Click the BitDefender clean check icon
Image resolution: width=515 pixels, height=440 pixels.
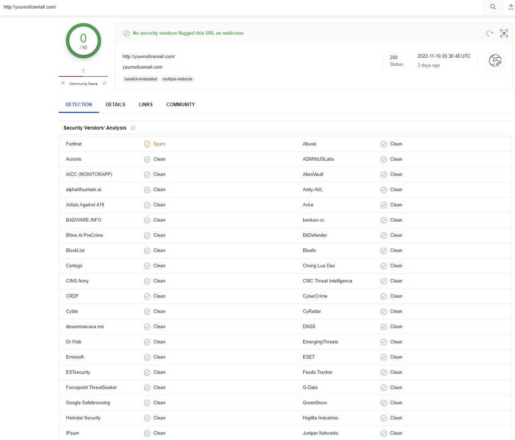[x=384, y=235]
